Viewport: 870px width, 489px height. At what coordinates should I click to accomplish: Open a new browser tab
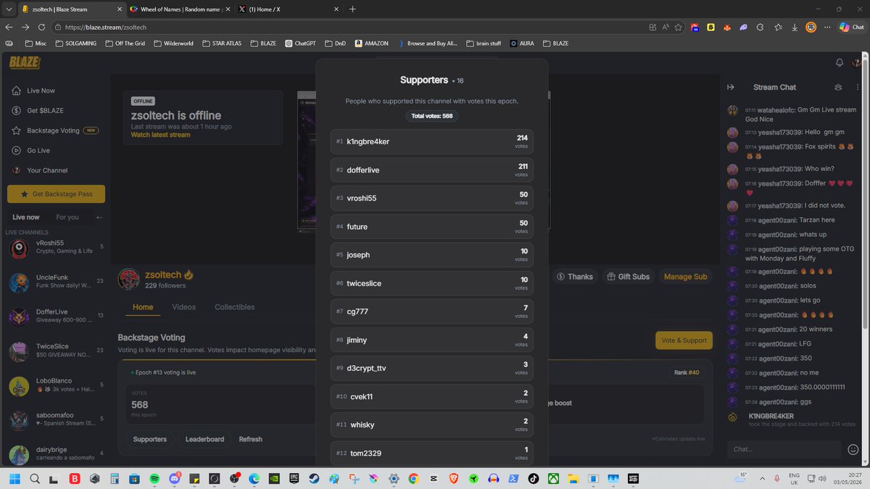[352, 9]
